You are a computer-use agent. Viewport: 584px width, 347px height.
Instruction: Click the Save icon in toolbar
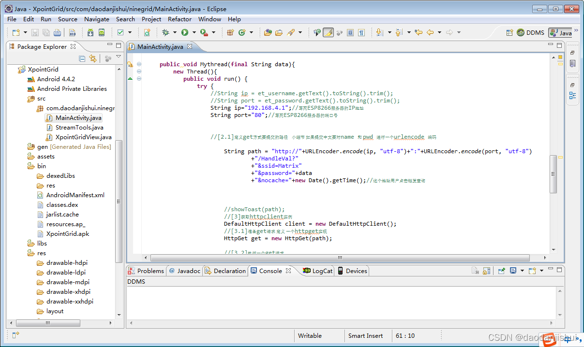[x=35, y=32]
